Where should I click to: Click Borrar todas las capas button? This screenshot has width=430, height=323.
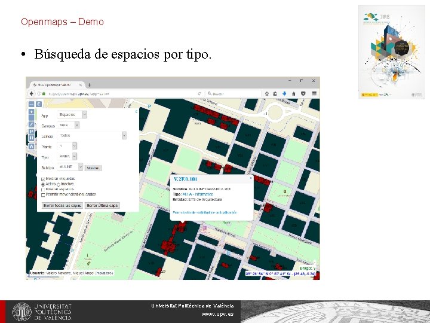pos(62,205)
